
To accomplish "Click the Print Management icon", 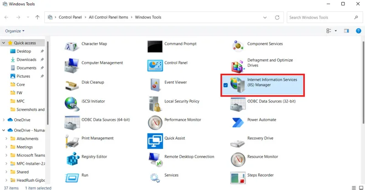I will click(x=72, y=141).
